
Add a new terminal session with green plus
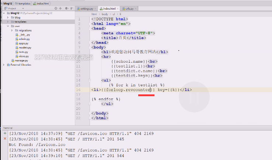(x=5, y=133)
